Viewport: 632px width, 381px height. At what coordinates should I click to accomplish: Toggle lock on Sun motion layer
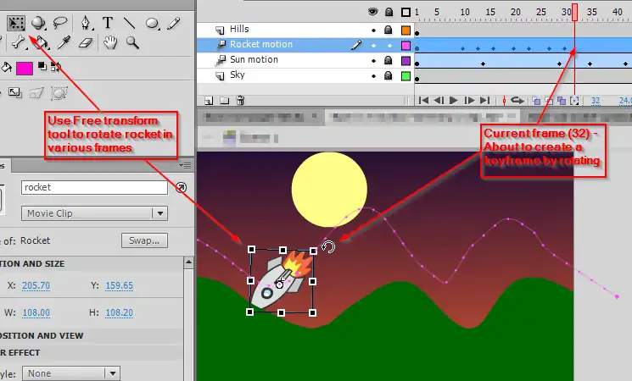pos(390,60)
